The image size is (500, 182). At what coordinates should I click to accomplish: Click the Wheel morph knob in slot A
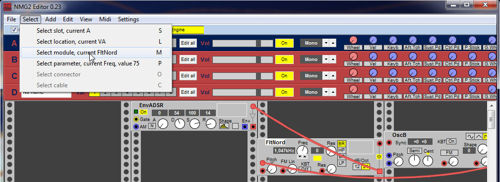pos(353,40)
